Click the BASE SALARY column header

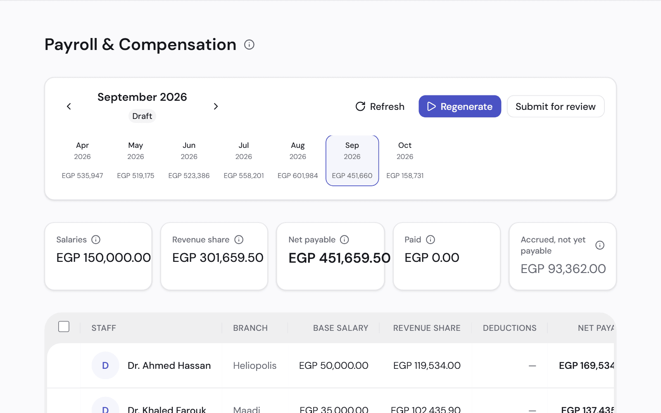coord(340,328)
